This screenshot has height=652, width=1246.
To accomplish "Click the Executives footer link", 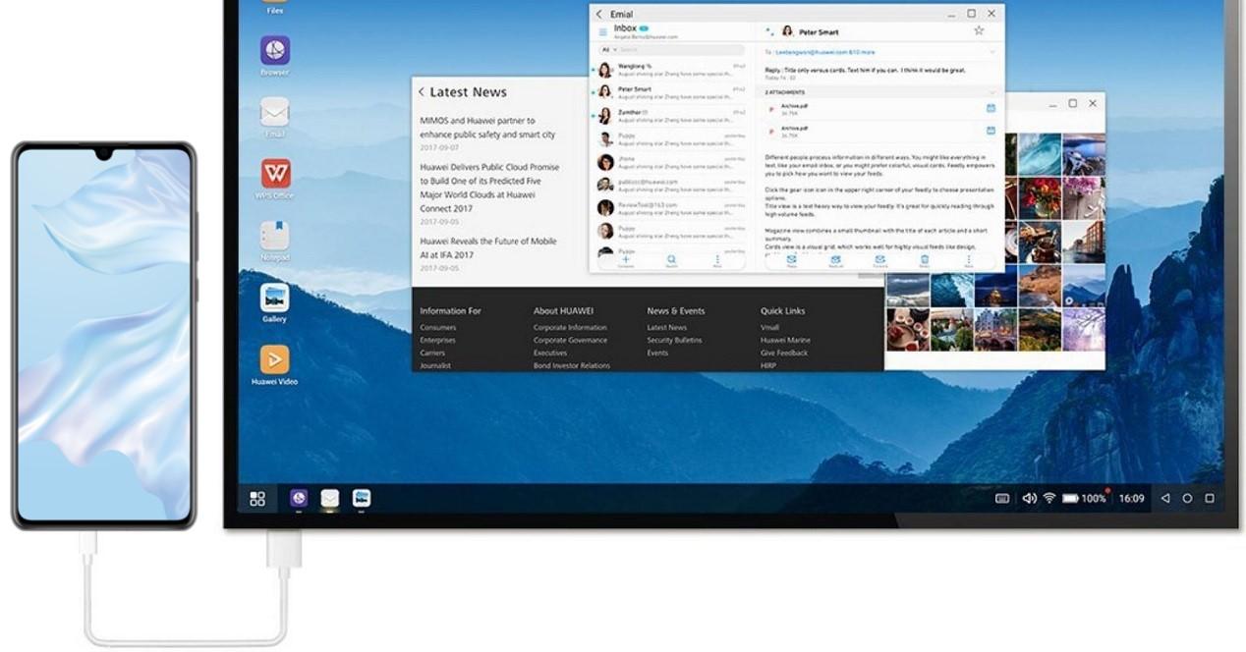I will point(549,353).
